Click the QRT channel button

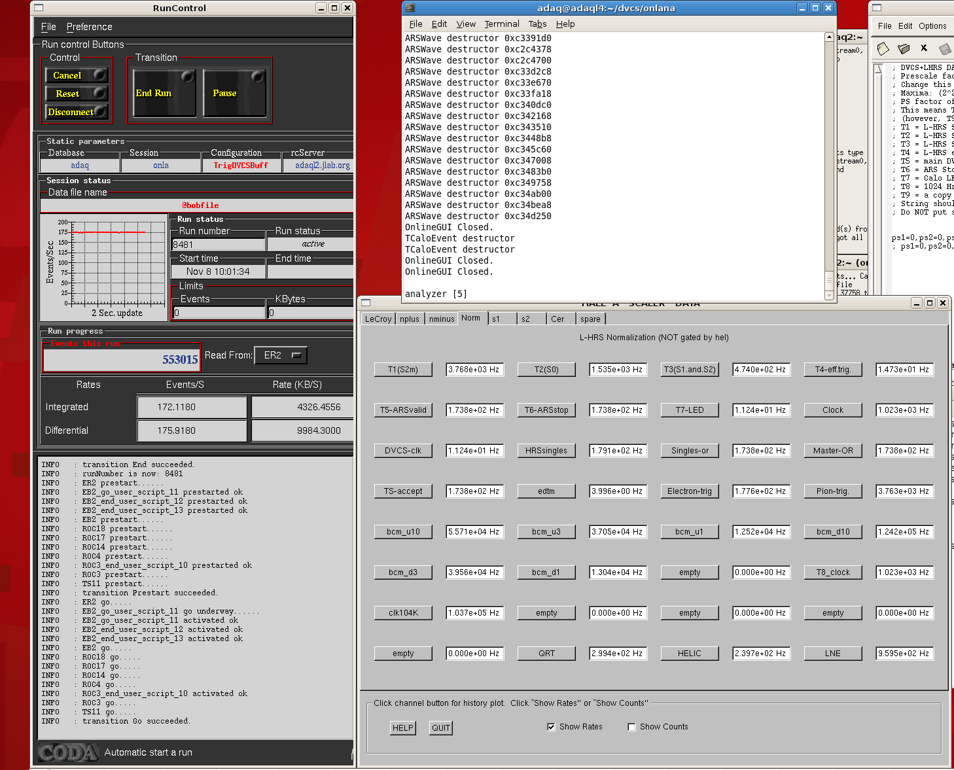point(546,654)
